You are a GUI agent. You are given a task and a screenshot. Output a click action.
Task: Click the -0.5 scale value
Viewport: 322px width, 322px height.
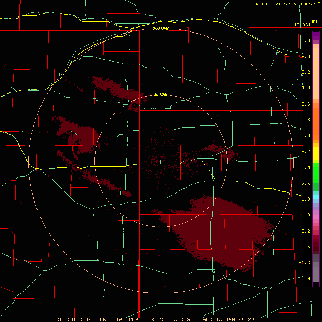[x=304, y=247]
